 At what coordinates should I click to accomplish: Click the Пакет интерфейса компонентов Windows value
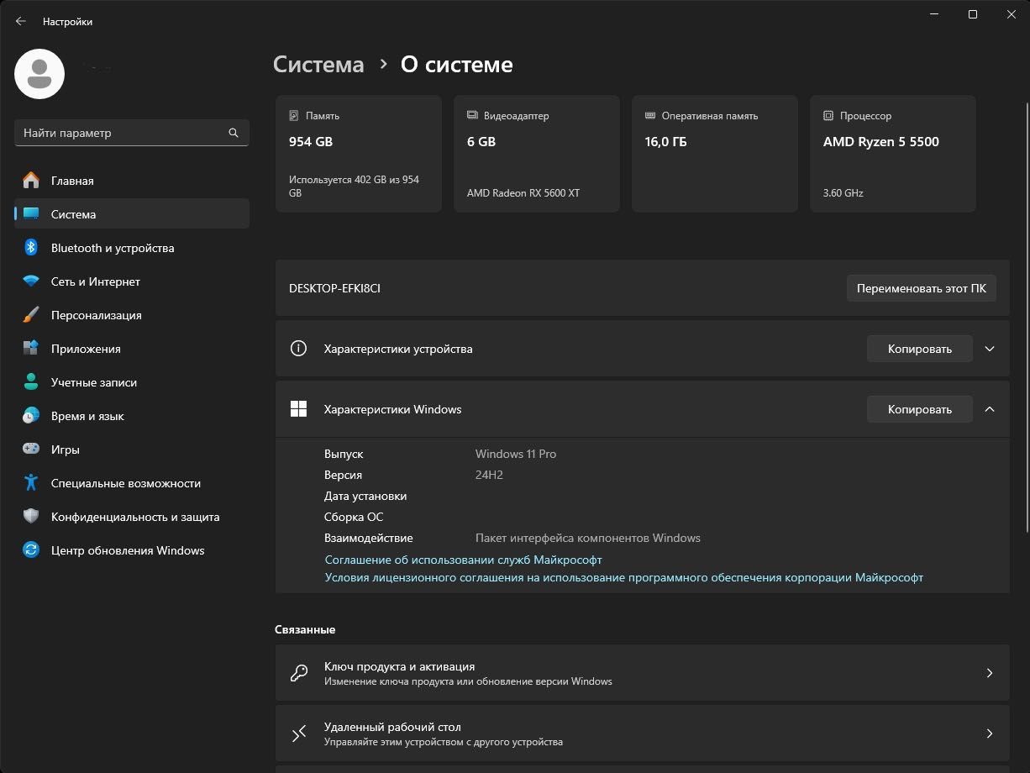click(588, 538)
